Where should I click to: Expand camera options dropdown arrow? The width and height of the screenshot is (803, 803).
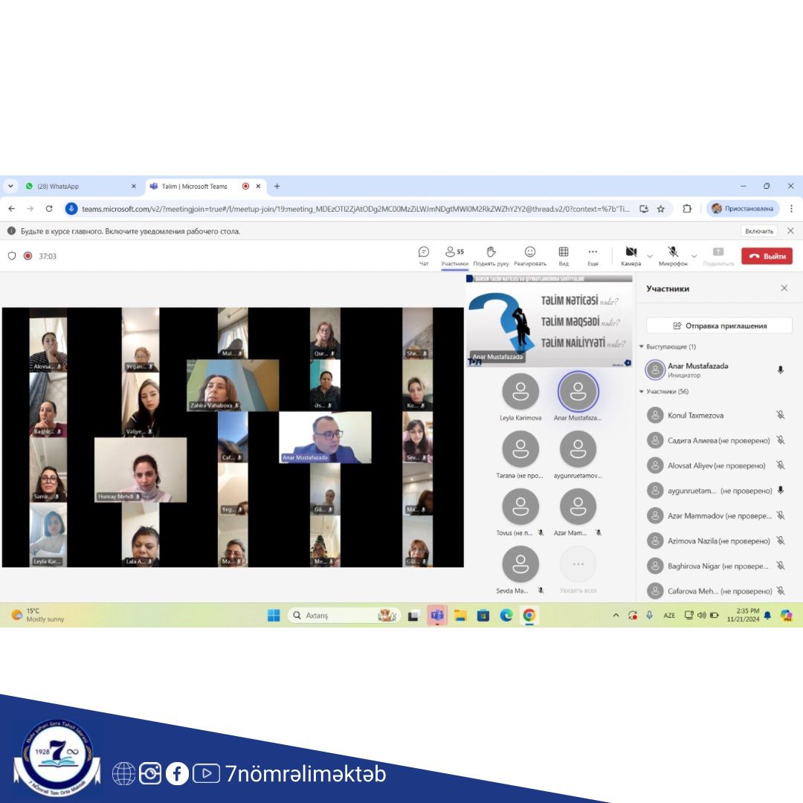point(650,256)
